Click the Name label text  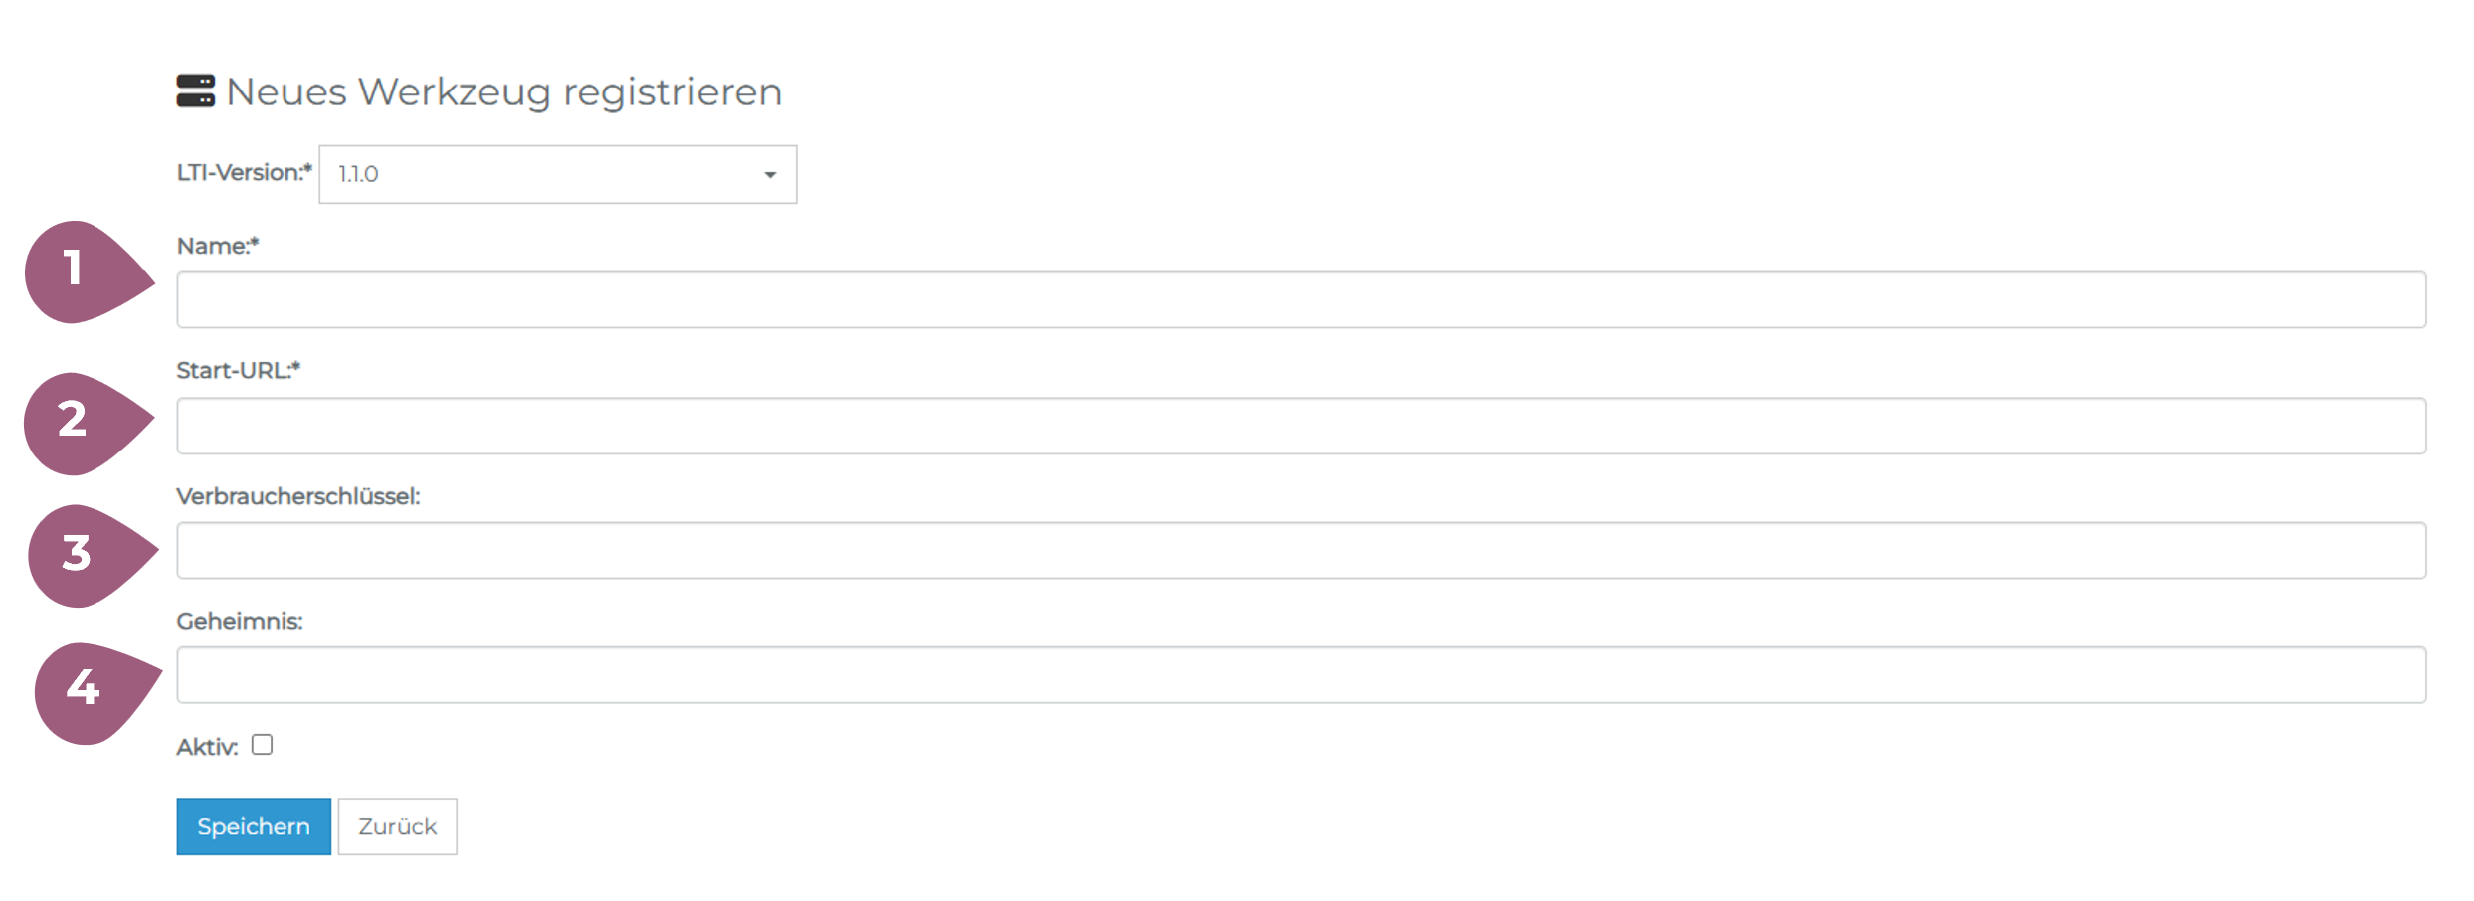pyautogui.click(x=217, y=246)
